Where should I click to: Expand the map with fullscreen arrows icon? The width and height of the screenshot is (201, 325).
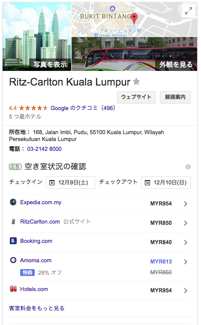click(x=189, y=11)
